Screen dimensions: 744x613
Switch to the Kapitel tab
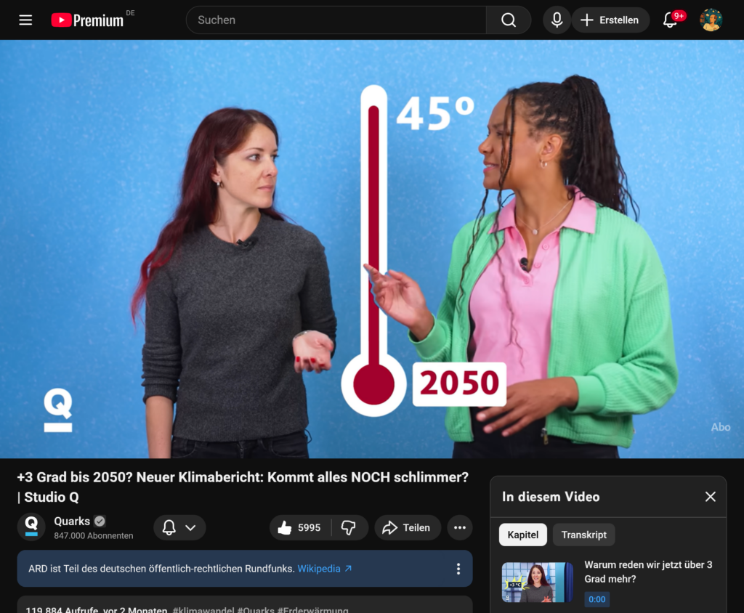pyautogui.click(x=522, y=535)
